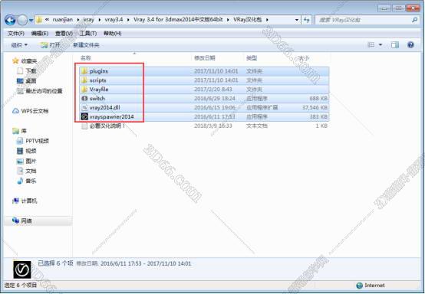Sort by 大小 column header
Viewport: 425px width, 294px height.
click(303, 58)
